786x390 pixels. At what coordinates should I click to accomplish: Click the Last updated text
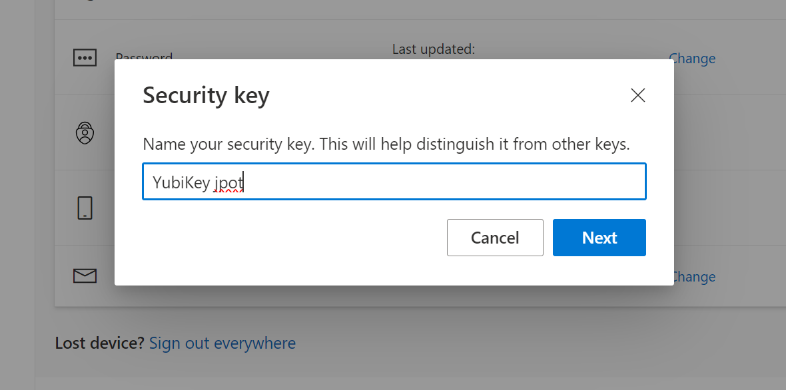tap(434, 49)
